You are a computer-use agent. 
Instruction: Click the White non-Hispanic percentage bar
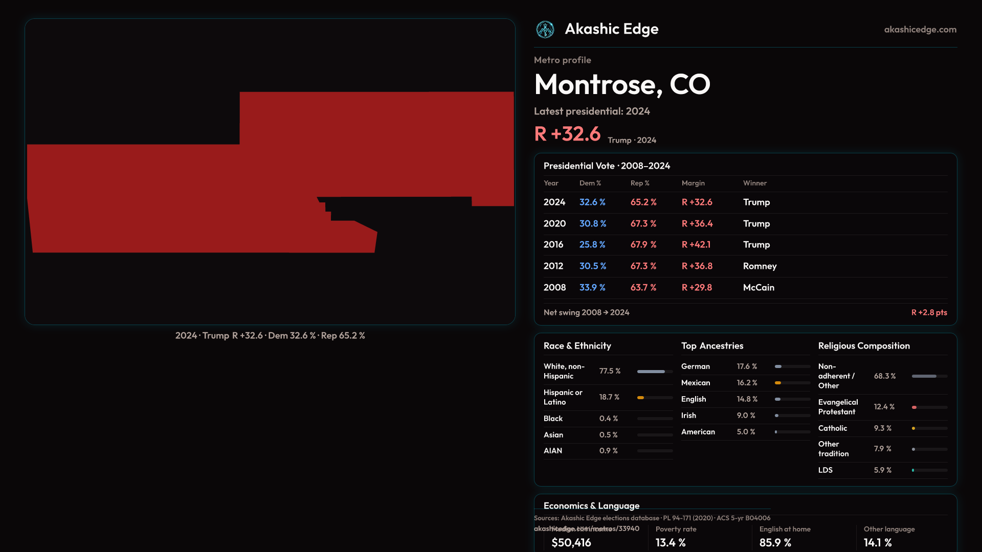[x=651, y=372]
